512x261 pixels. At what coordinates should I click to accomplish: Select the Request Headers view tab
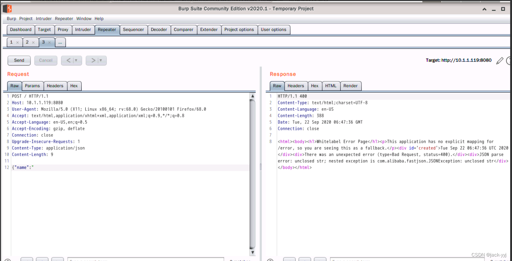click(x=55, y=86)
